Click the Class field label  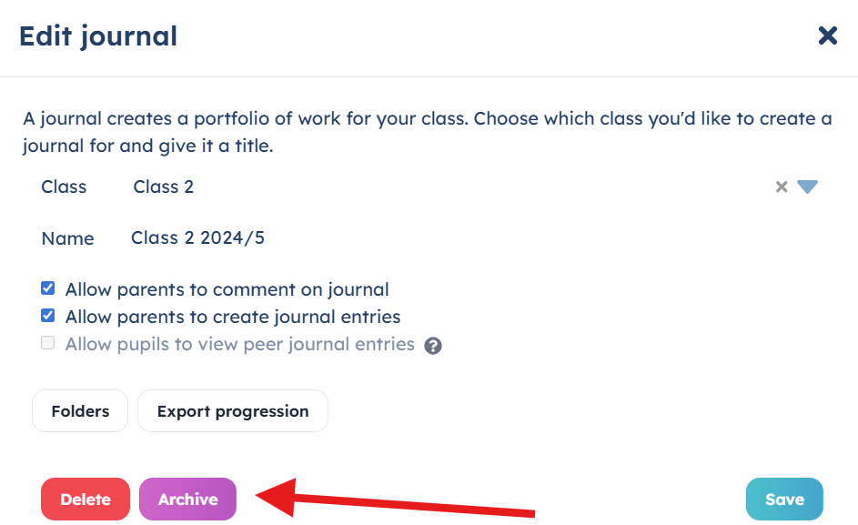(64, 187)
